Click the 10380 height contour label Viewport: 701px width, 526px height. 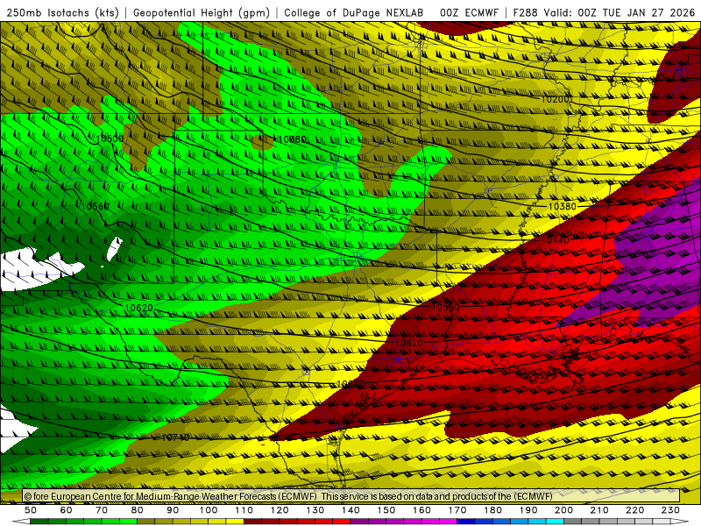point(562,206)
